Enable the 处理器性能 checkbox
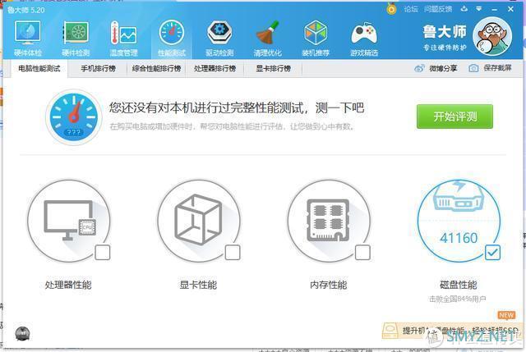The width and height of the screenshot is (526, 352). (102, 253)
